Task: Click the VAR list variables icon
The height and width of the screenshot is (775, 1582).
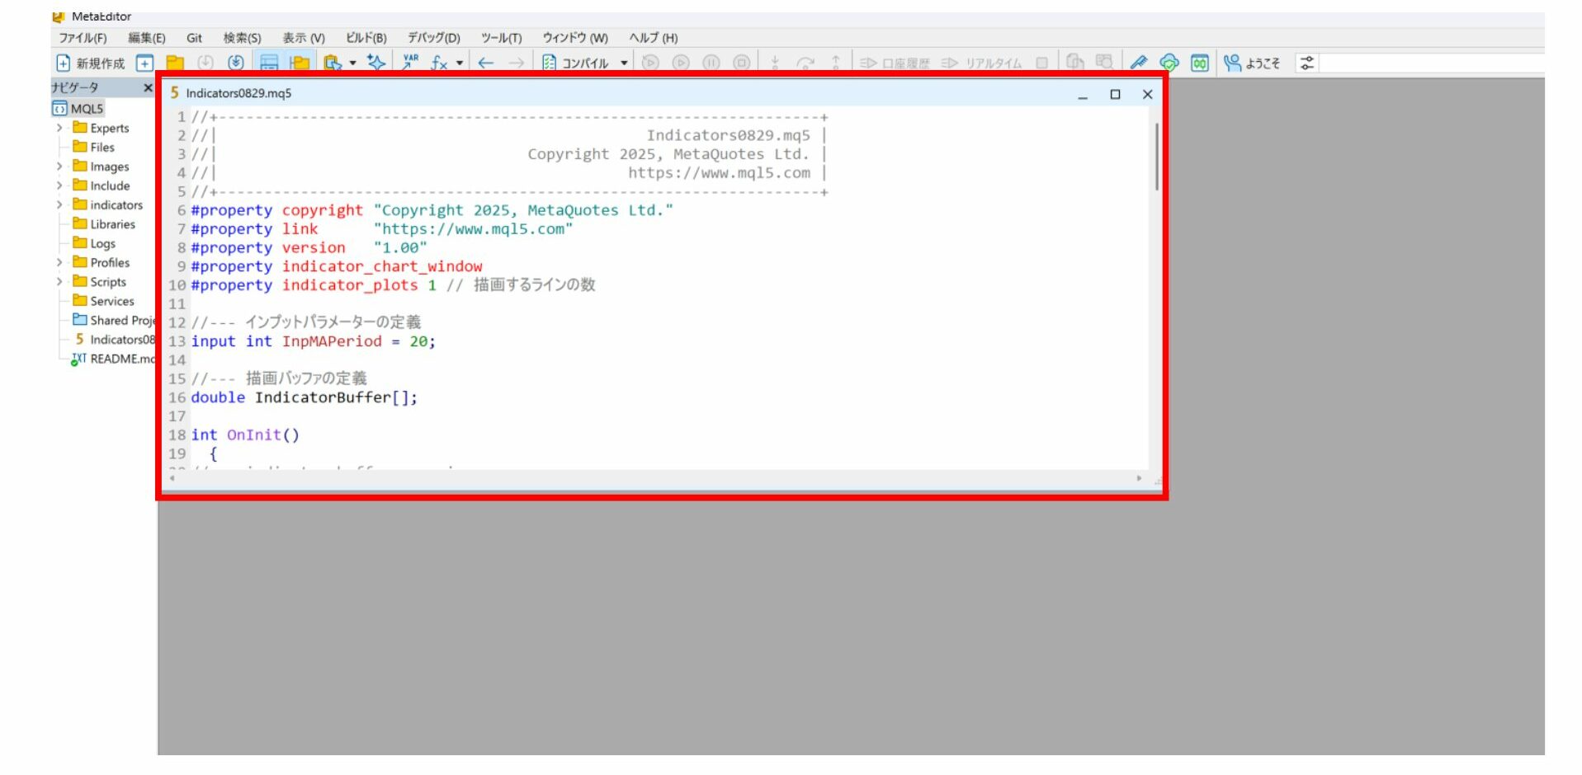Action: (410, 63)
